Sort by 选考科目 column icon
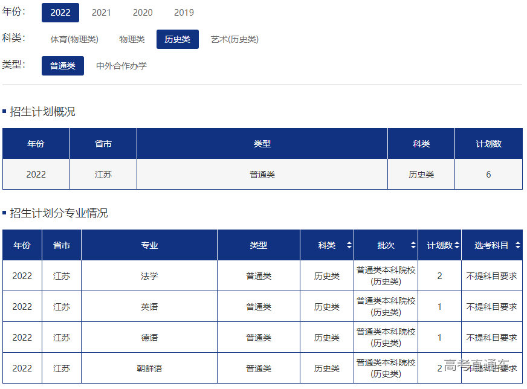 (x=517, y=245)
